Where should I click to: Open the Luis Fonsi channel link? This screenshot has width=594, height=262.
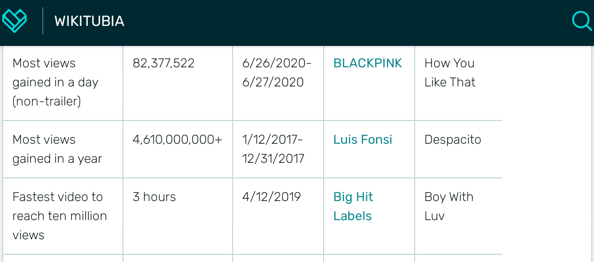click(363, 140)
